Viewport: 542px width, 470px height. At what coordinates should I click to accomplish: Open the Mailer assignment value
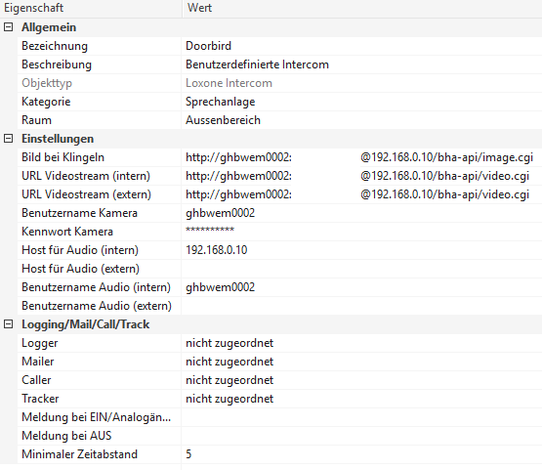(361, 362)
